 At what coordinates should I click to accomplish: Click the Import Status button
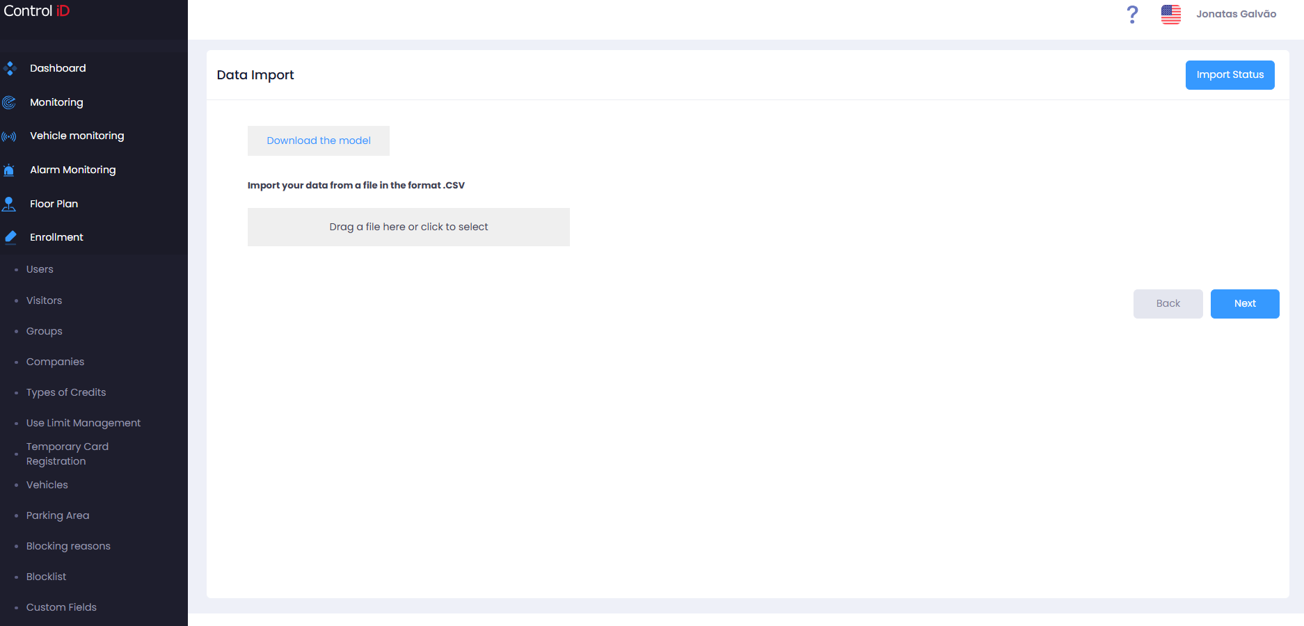1230,75
